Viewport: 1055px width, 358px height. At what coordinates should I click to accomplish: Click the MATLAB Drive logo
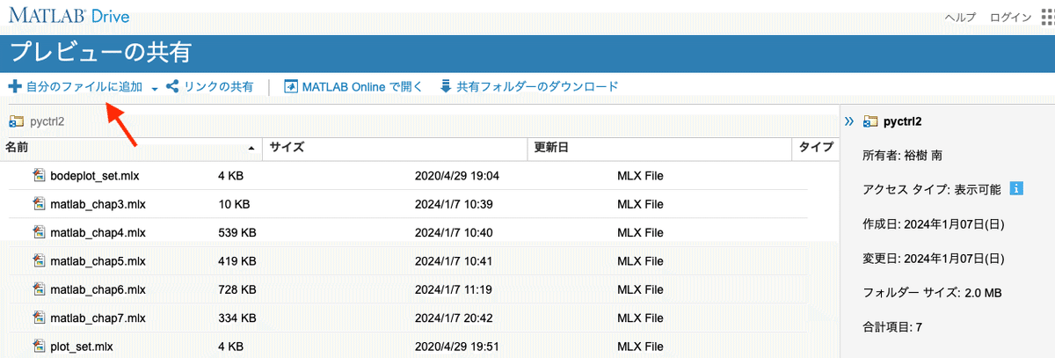69,17
